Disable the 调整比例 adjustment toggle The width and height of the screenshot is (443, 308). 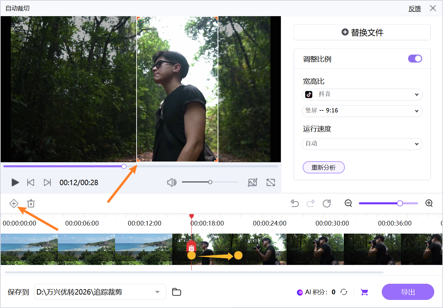tap(415, 58)
